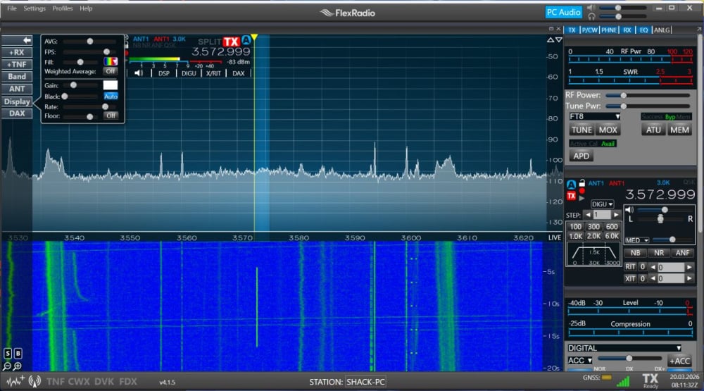Click the red TX badge in the right slice panel

click(571, 196)
